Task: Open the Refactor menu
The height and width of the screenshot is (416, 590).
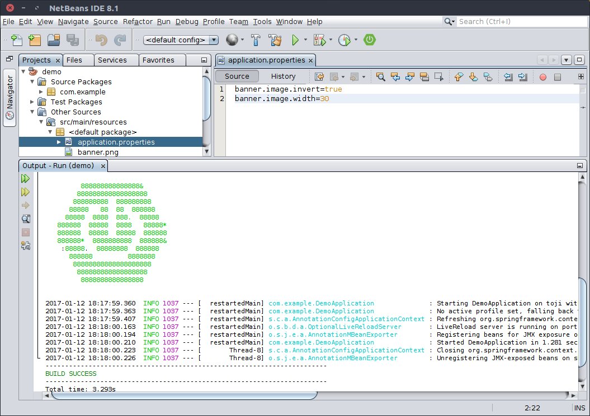Action: point(138,21)
